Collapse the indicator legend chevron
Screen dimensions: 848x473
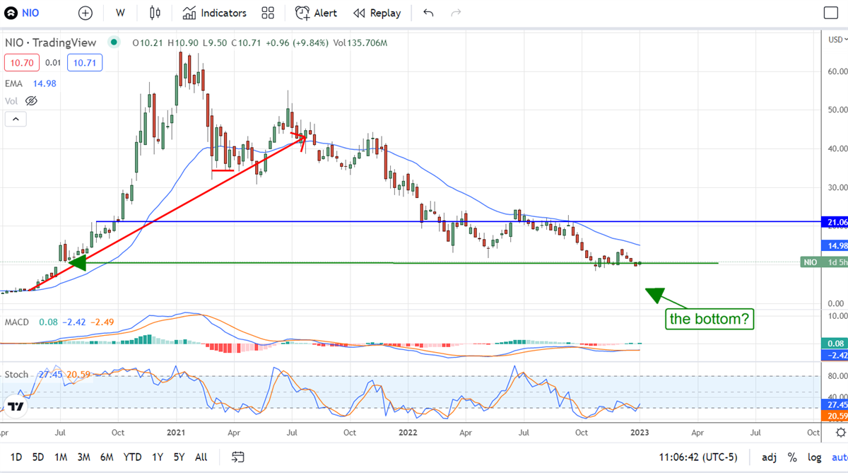[16, 119]
